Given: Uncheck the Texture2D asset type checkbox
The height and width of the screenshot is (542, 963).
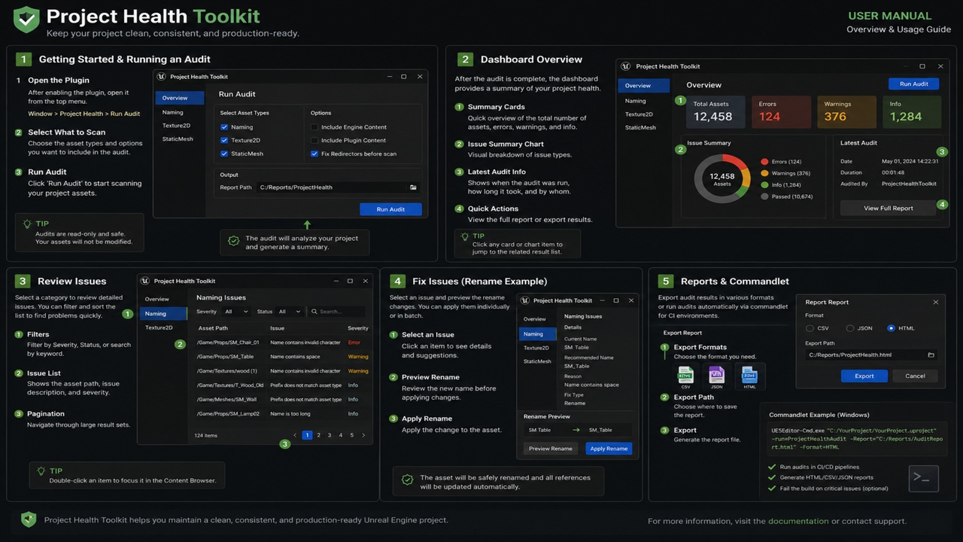Looking at the screenshot, I should click(x=224, y=140).
